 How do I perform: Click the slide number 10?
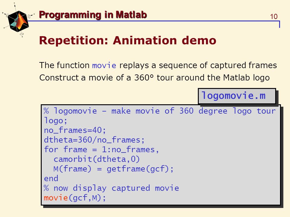(274, 17)
